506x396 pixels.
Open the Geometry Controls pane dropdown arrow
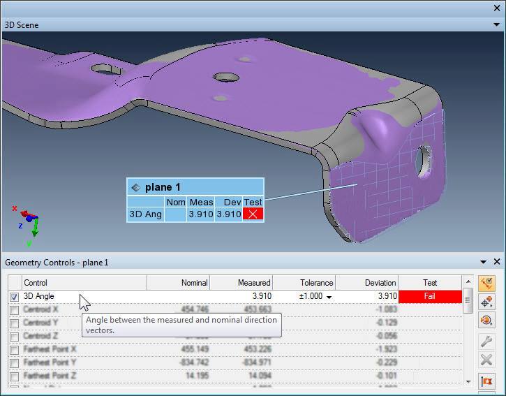click(x=483, y=262)
